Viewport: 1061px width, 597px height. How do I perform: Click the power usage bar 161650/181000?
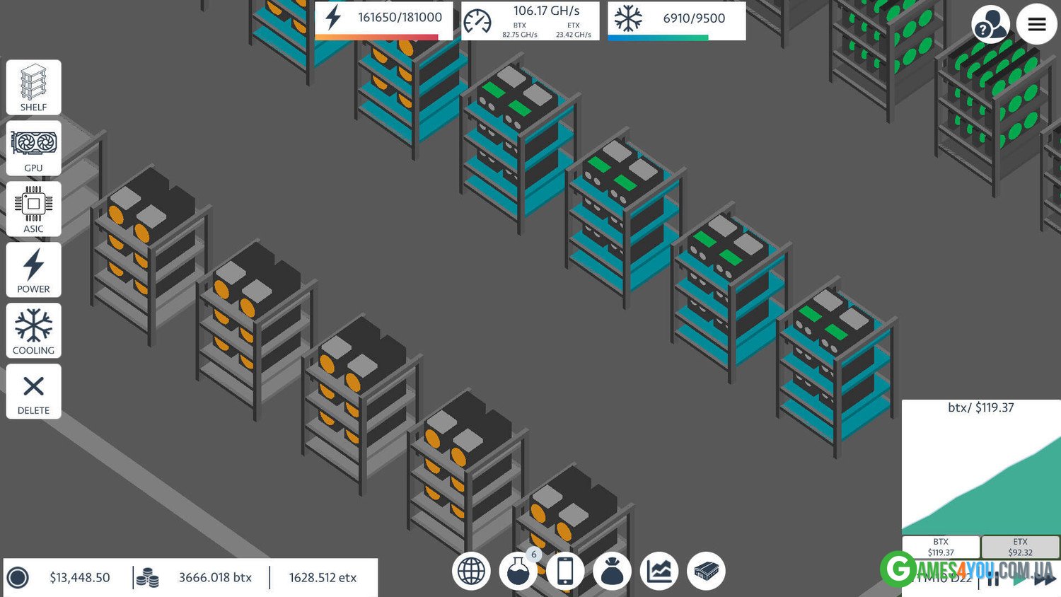tap(384, 21)
